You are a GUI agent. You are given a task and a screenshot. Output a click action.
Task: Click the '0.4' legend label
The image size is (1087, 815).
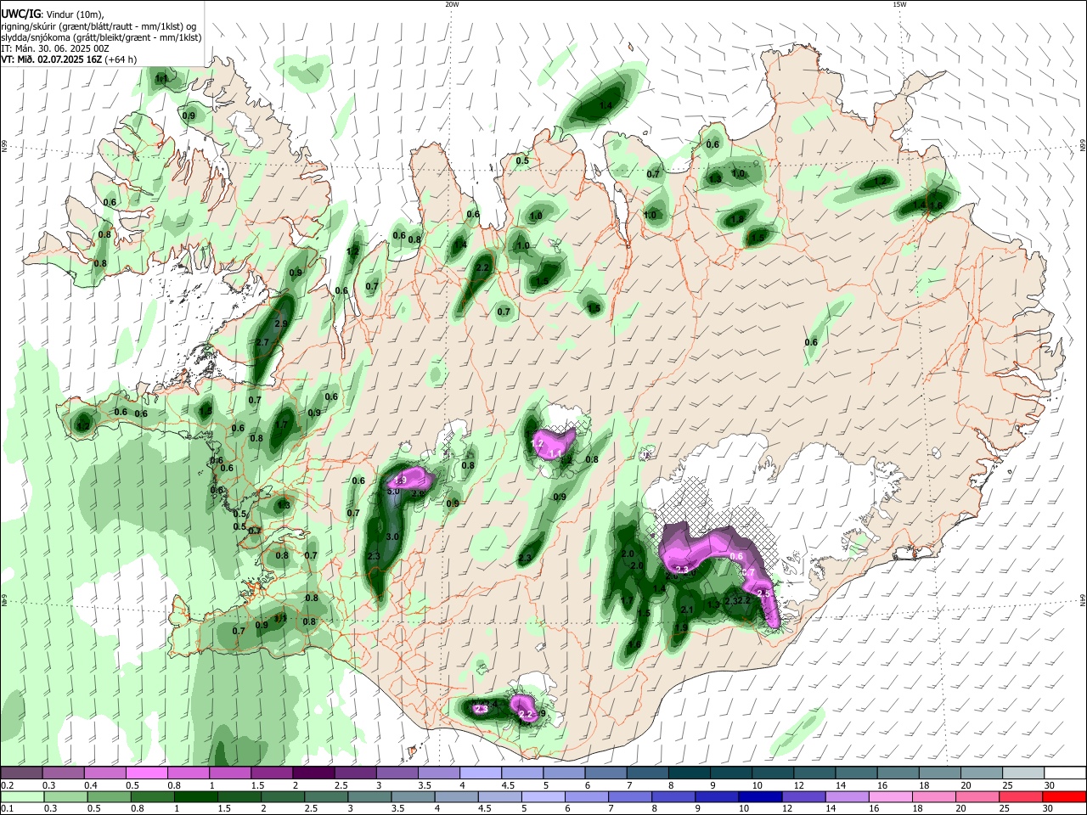tap(91, 785)
